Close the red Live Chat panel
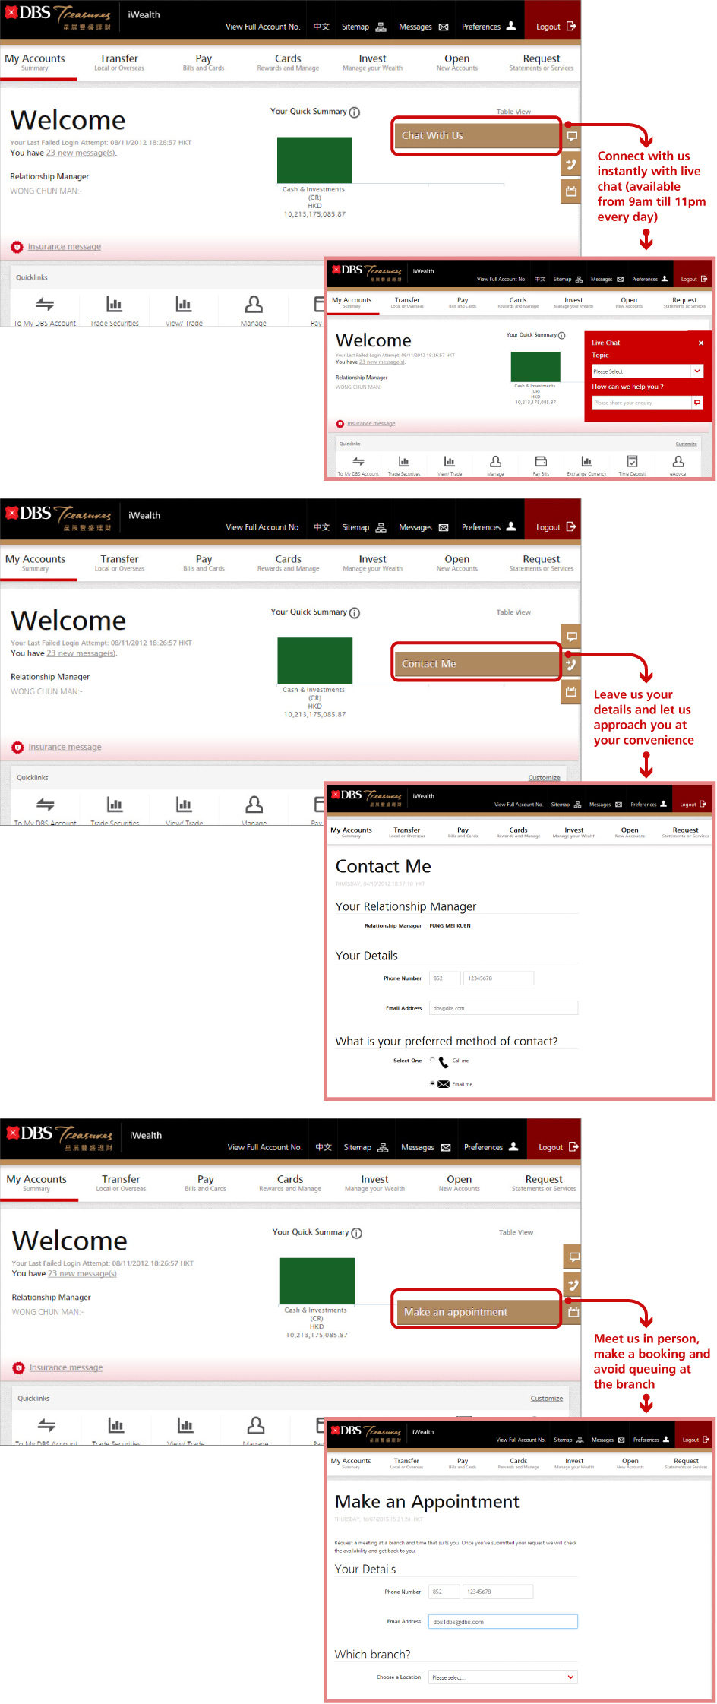717x1704 pixels. pos(700,343)
